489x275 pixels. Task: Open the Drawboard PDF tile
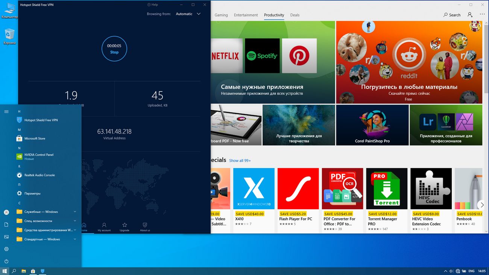coord(236,125)
